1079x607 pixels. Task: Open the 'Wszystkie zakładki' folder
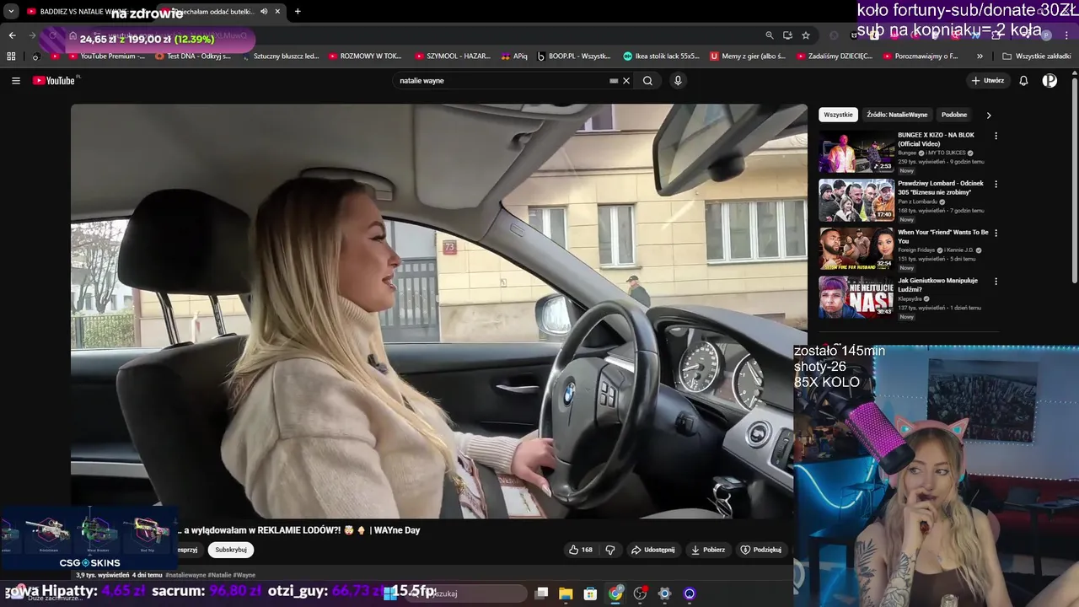[1037, 56]
